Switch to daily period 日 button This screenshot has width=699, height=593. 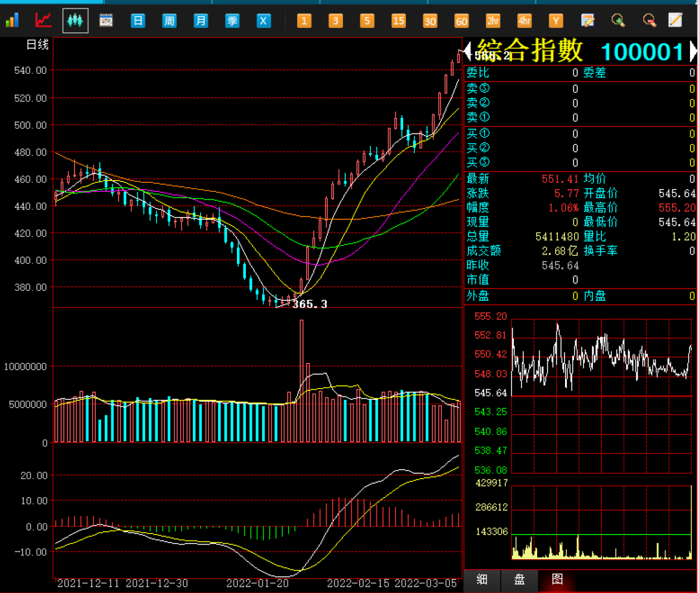[138, 21]
